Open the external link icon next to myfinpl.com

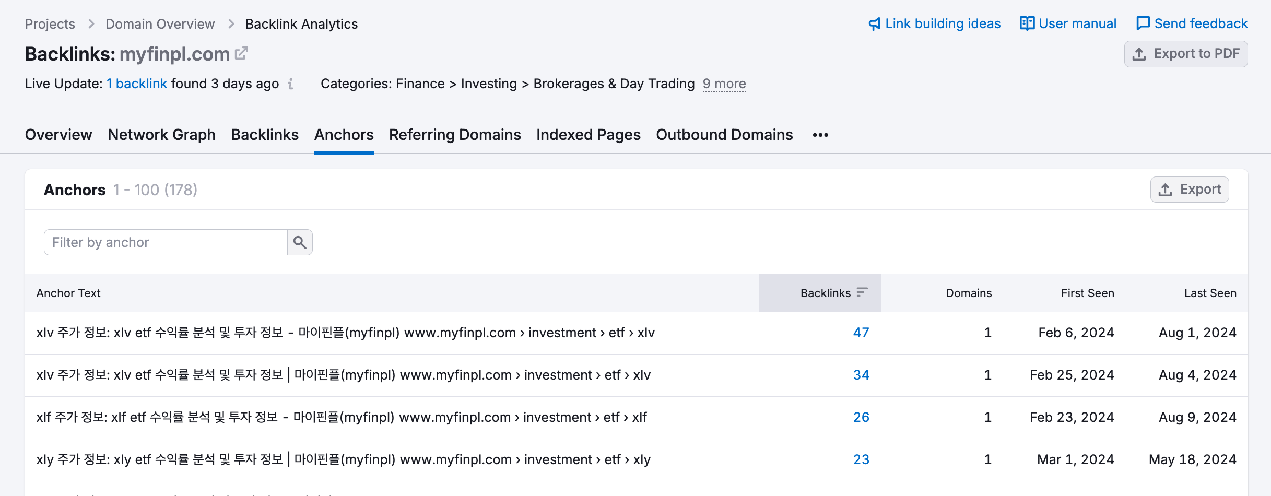241,53
